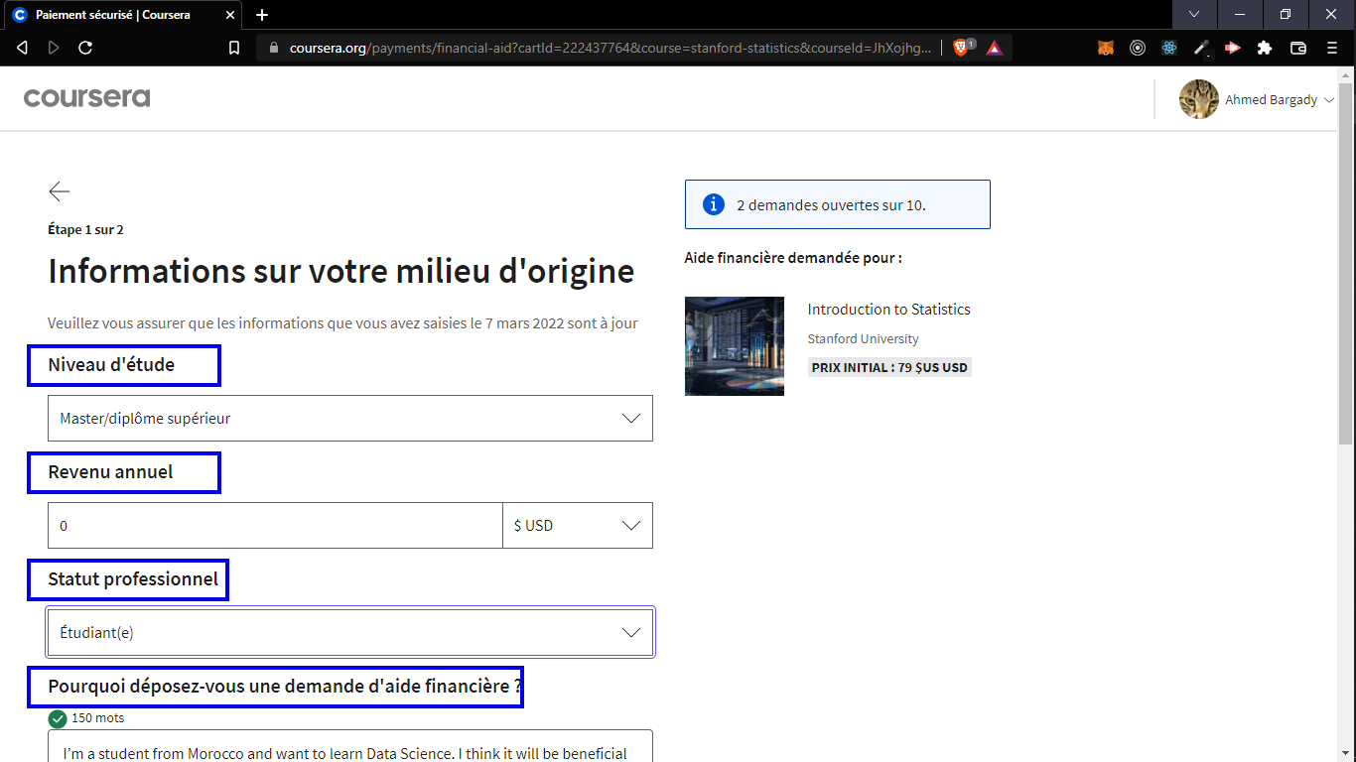
Task: Click the React Developer Tools extension icon
Action: coord(1169,47)
